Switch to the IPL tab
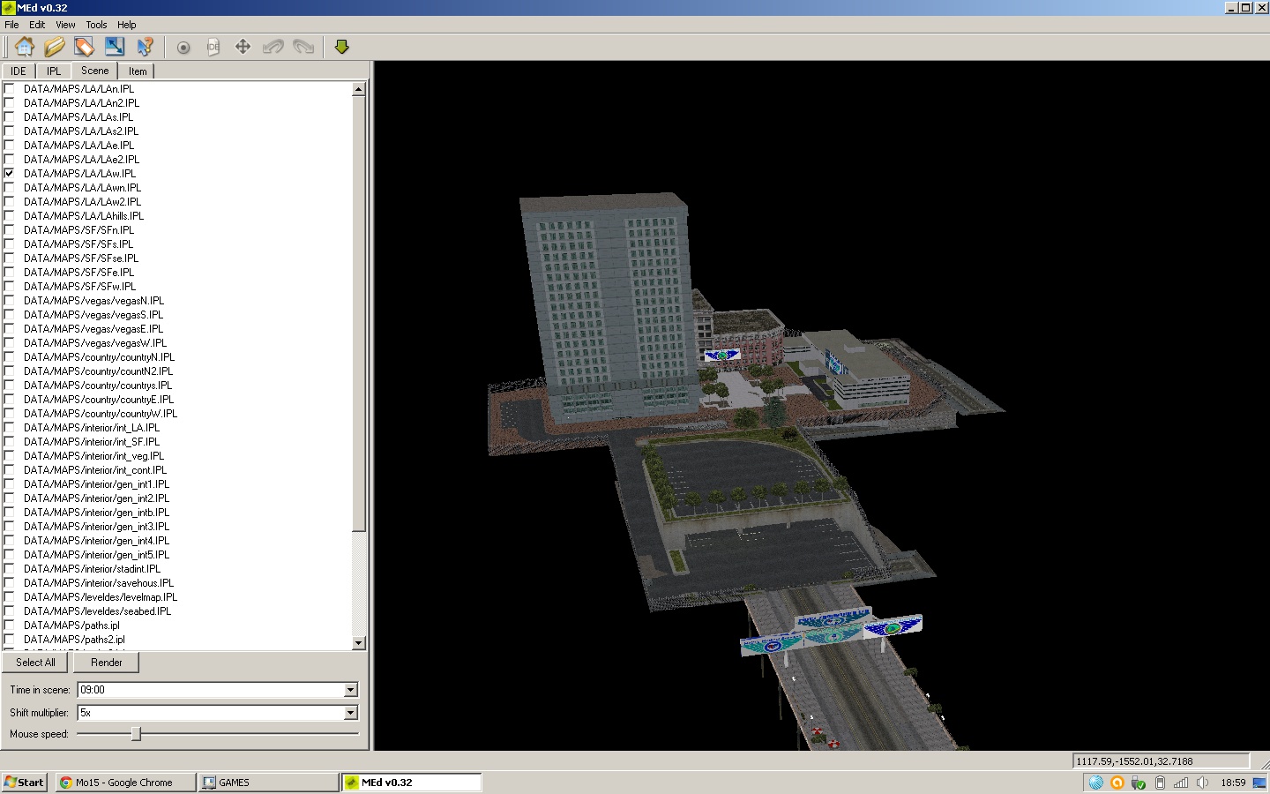This screenshot has width=1270, height=794. tap(54, 71)
